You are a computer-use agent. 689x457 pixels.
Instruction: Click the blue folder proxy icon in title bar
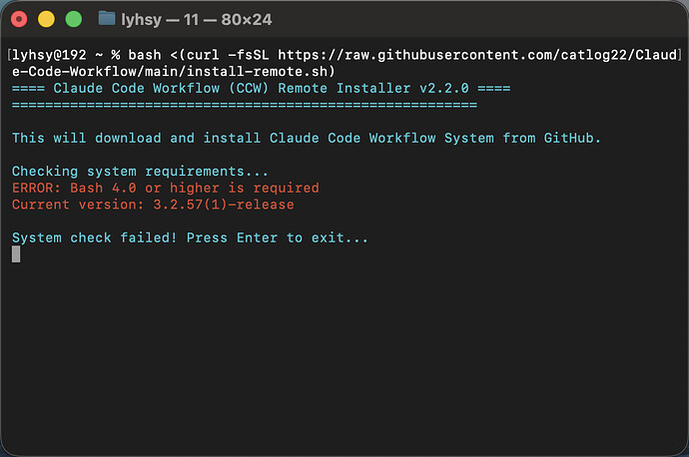click(x=106, y=18)
